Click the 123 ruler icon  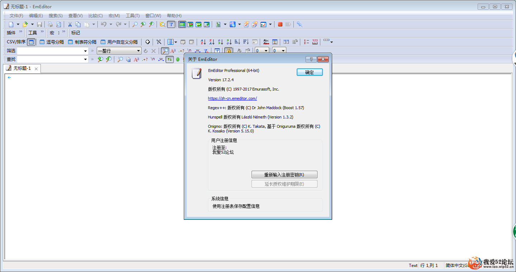[x=315, y=42]
